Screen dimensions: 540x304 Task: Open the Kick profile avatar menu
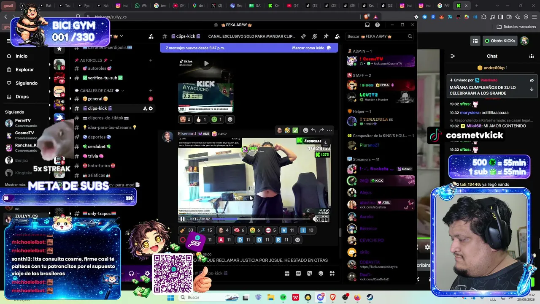coord(524,41)
